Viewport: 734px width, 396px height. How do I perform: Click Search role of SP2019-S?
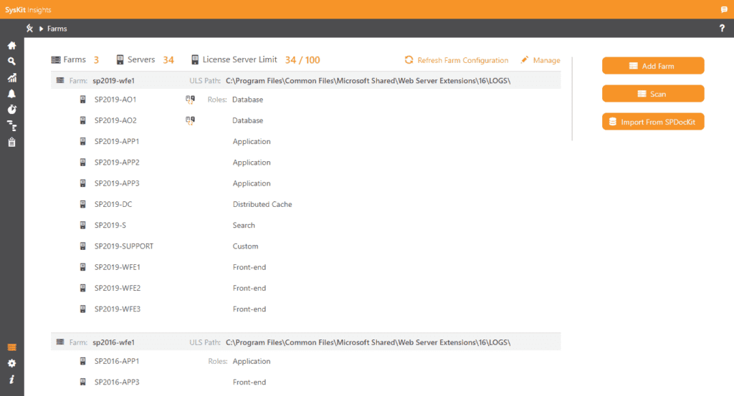(244, 226)
